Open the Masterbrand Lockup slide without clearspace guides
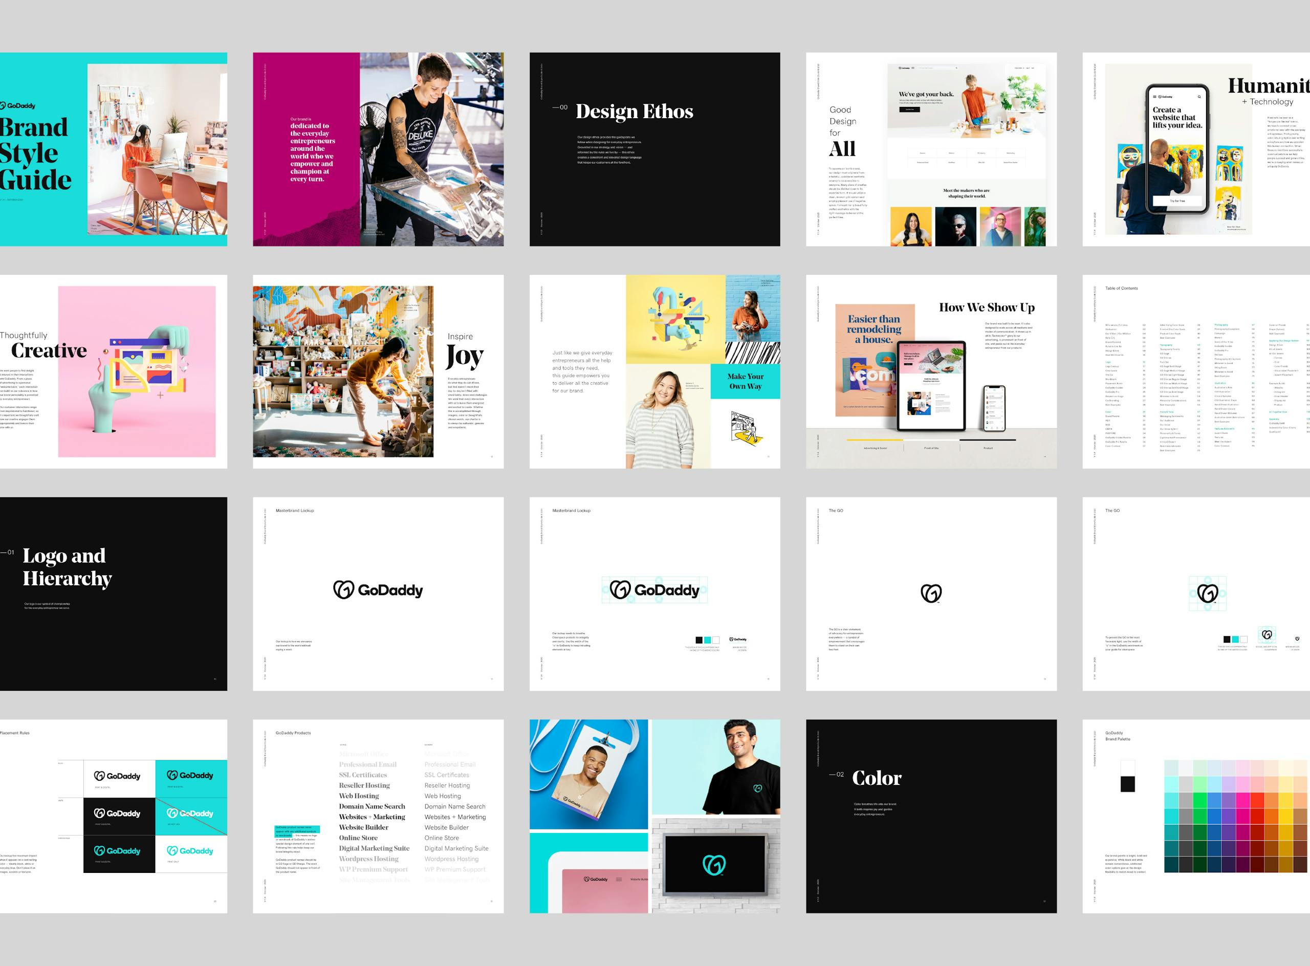This screenshot has width=1310, height=966. [x=378, y=594]
